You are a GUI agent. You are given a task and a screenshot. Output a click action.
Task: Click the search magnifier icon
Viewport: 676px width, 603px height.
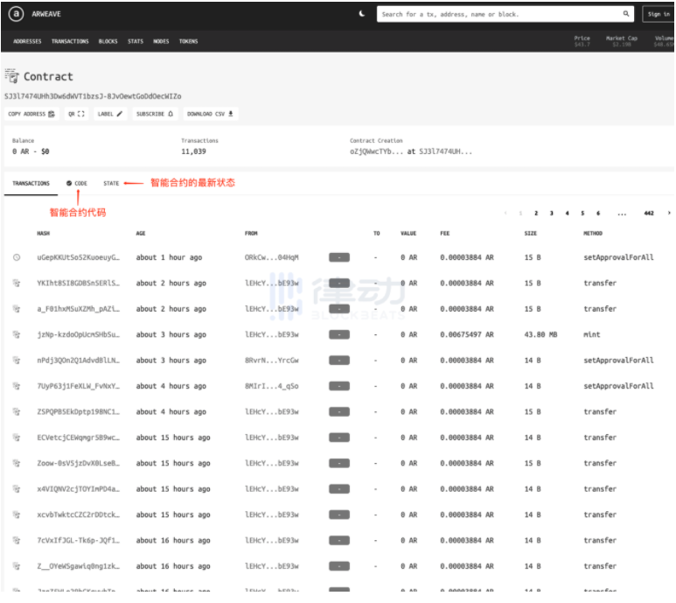625,14
